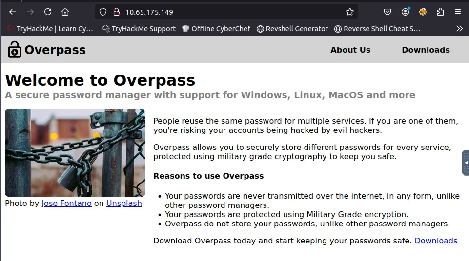
Task: Open the Firefox hamburger application menu
Action: [x=457, y=12]
